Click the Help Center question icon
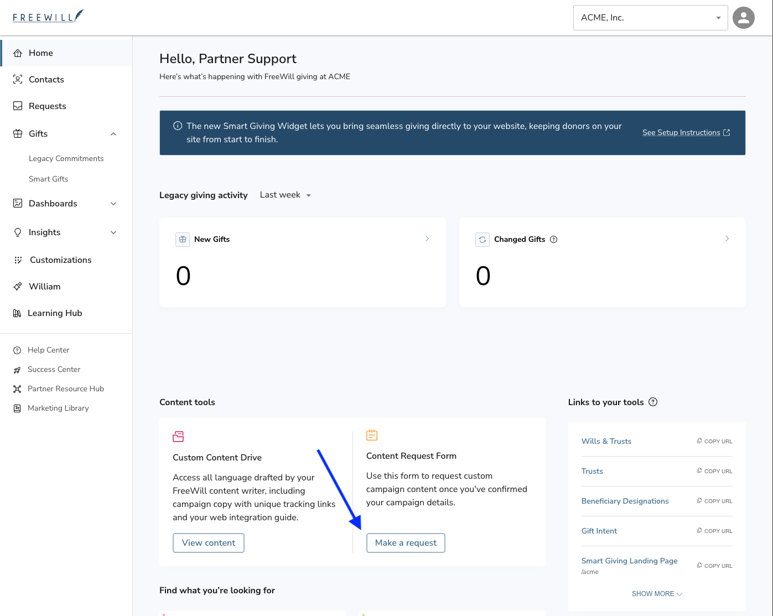773x616 pixels. tap(17, 350)
